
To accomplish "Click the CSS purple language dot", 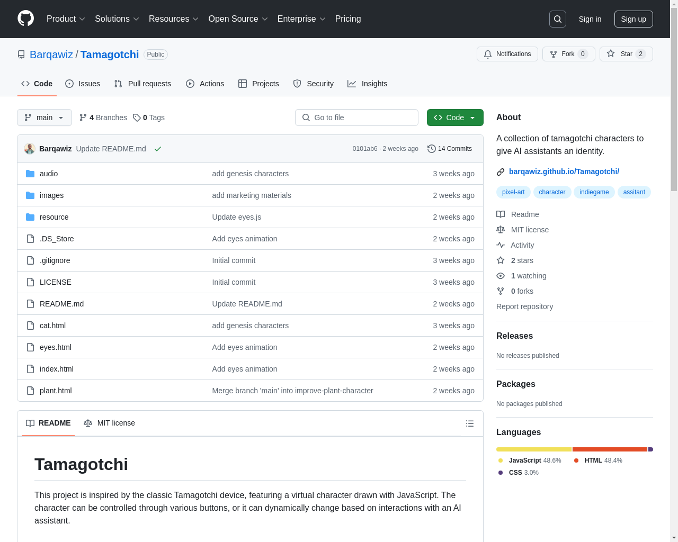I will [x=501, y=473].
